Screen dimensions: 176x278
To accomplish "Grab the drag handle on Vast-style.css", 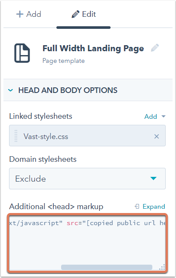I will [x=16, y=136].
